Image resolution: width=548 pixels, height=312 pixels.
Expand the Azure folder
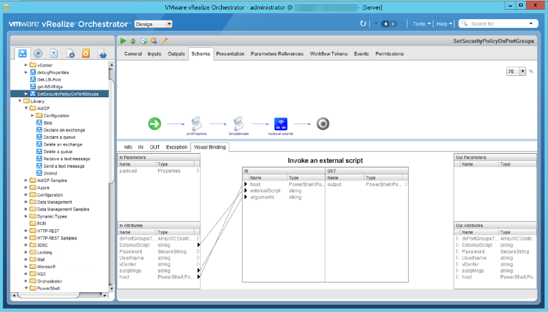pyautogui.click(x=26, y=187)
